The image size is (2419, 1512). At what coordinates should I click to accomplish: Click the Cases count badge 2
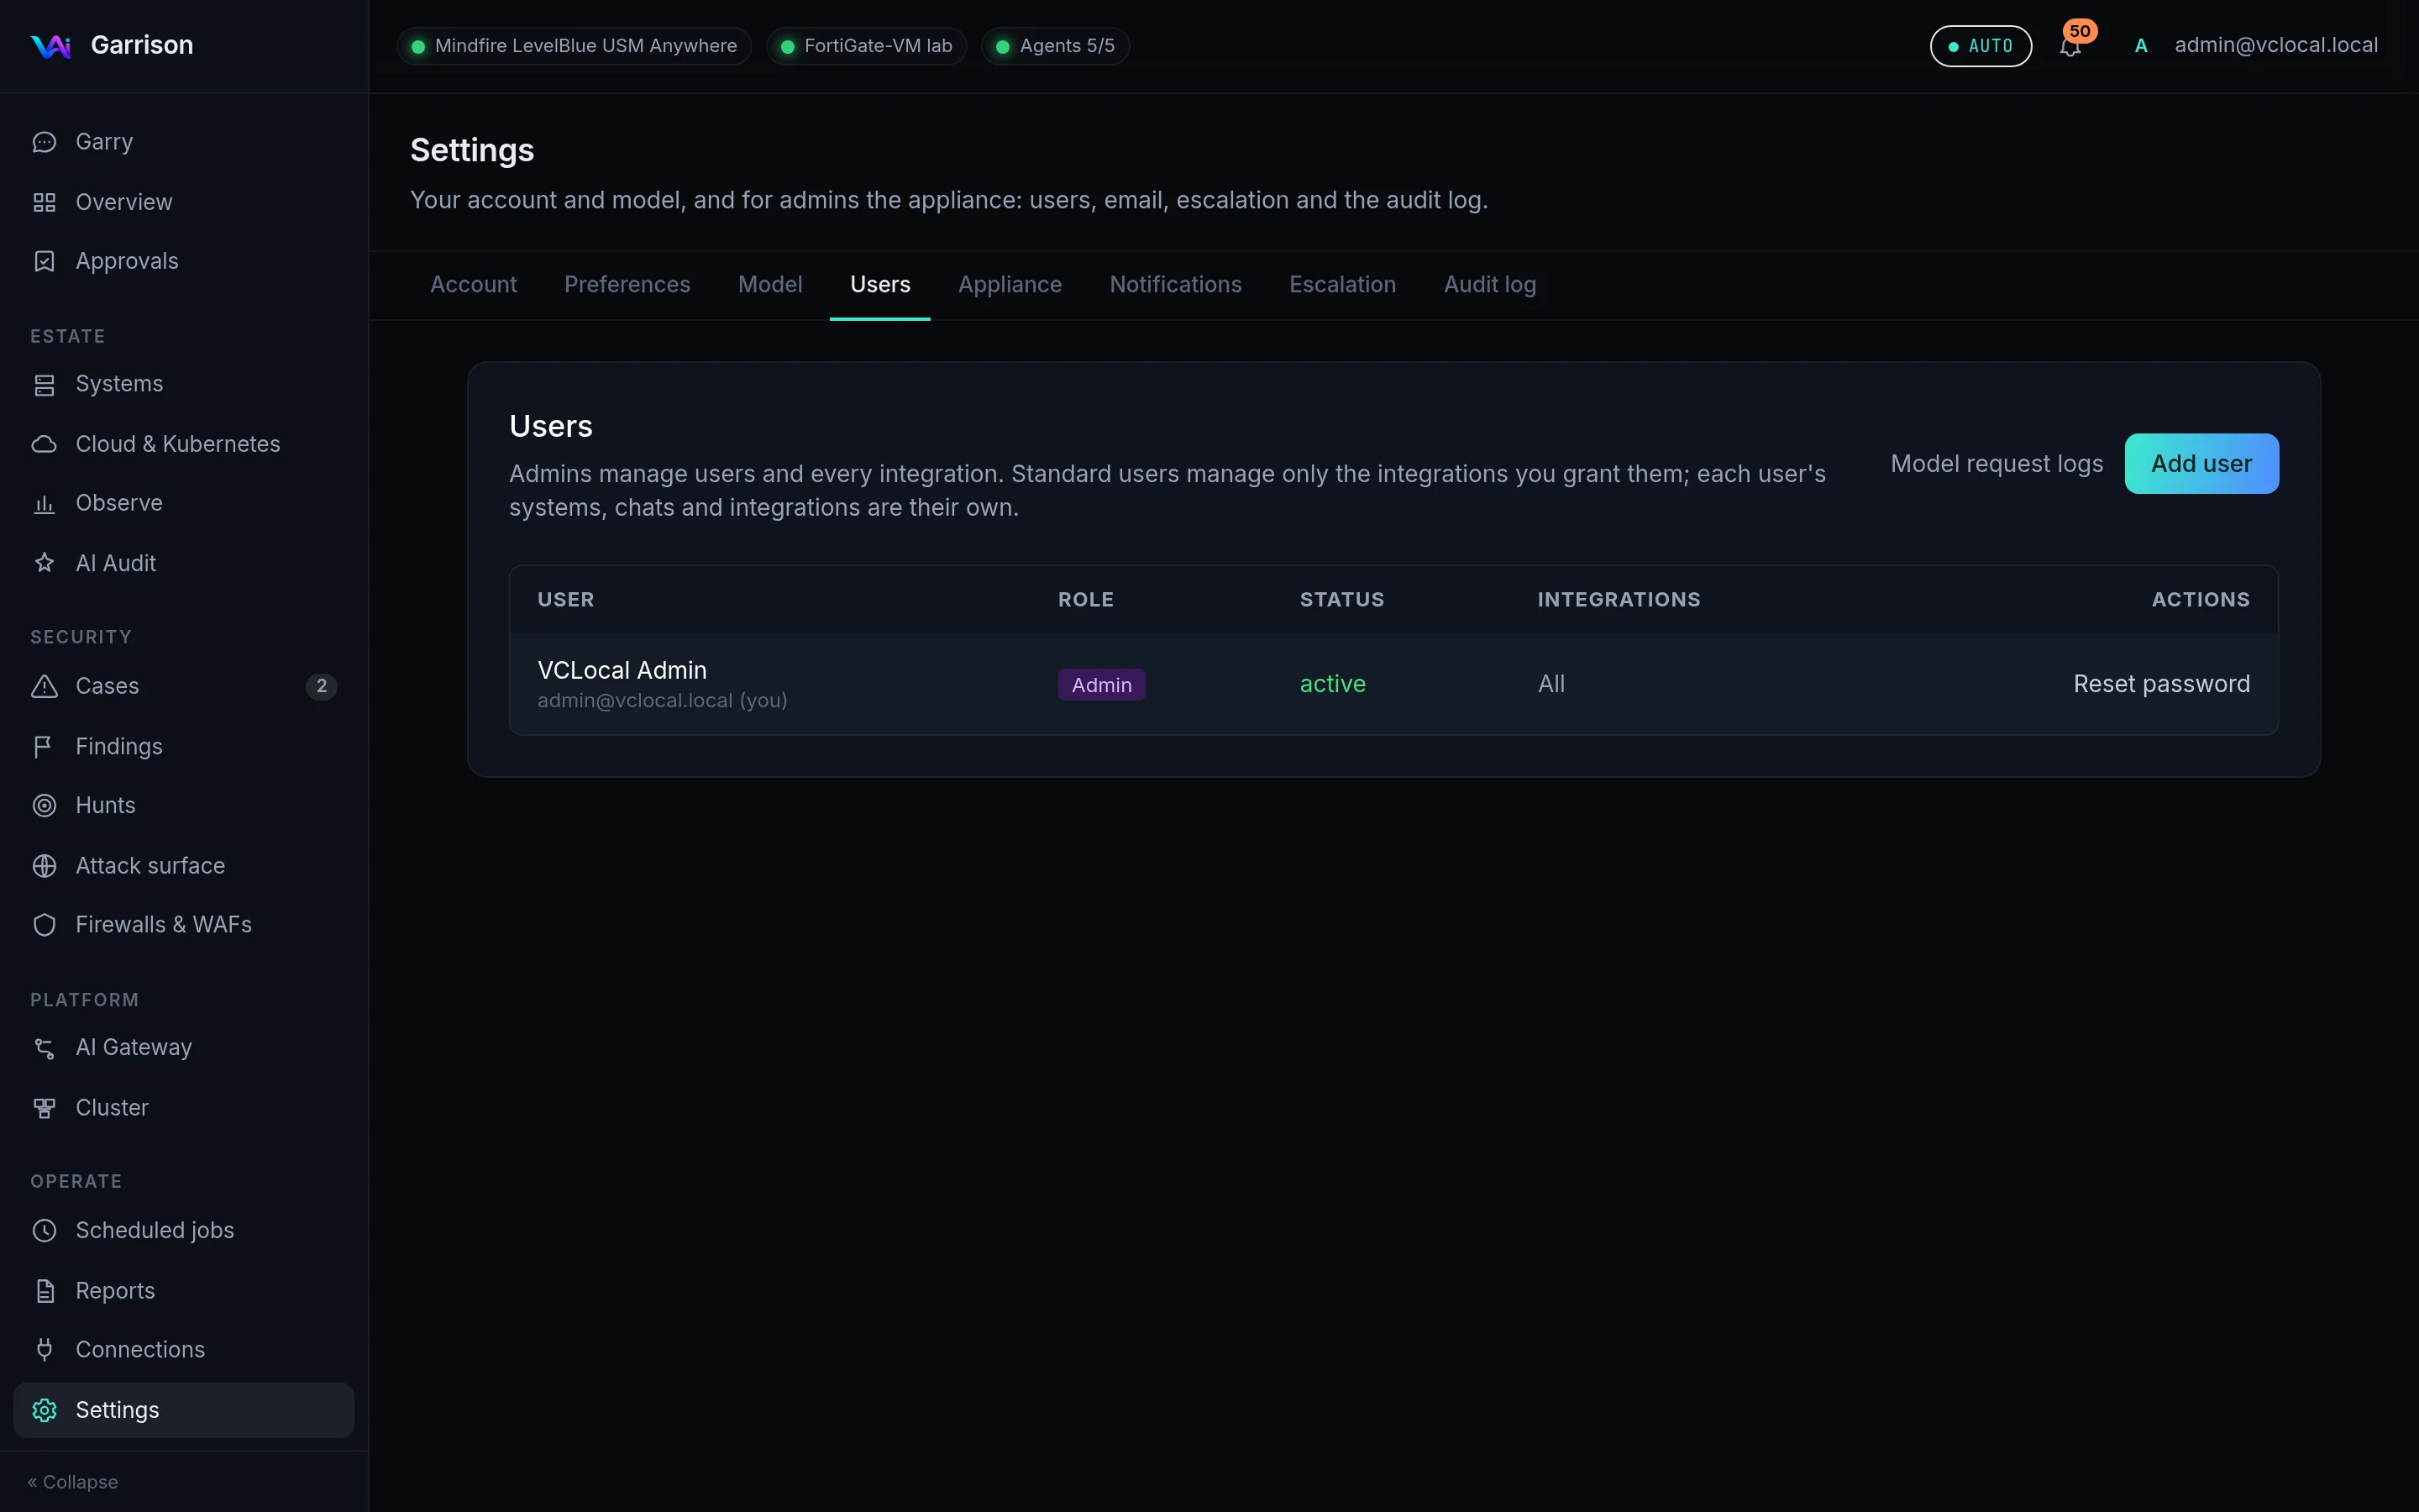coord(321,686)
